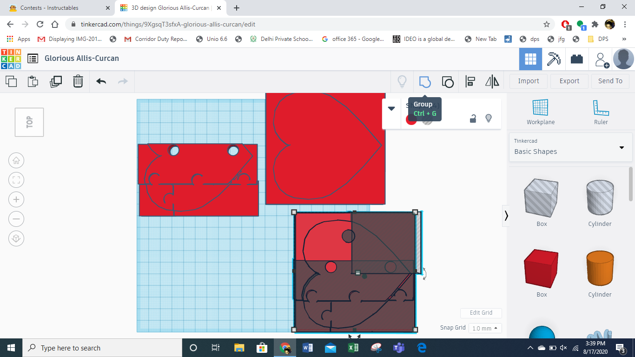635x357 pixels.
Task: Reset to Home view
Action: click(x=16, y=161)
